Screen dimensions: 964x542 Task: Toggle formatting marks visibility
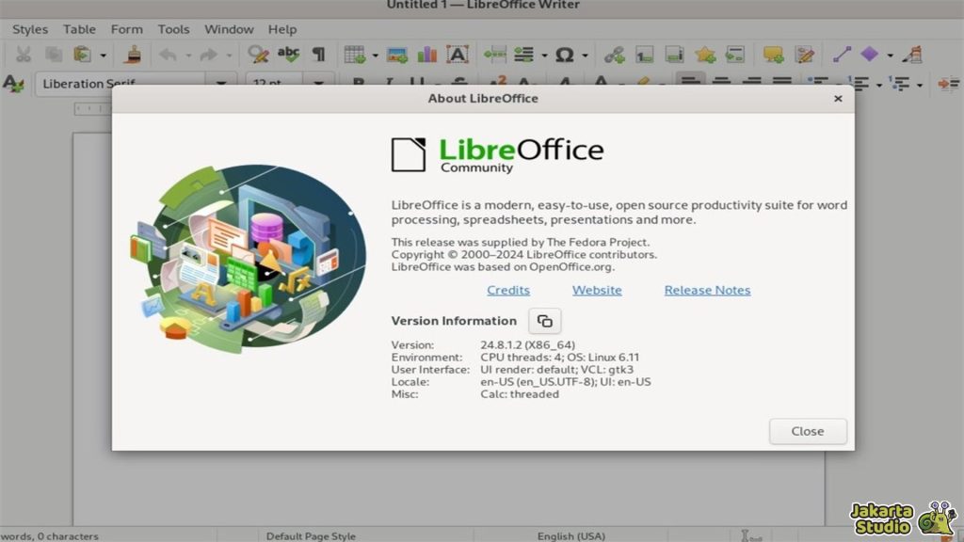point(318,55)
